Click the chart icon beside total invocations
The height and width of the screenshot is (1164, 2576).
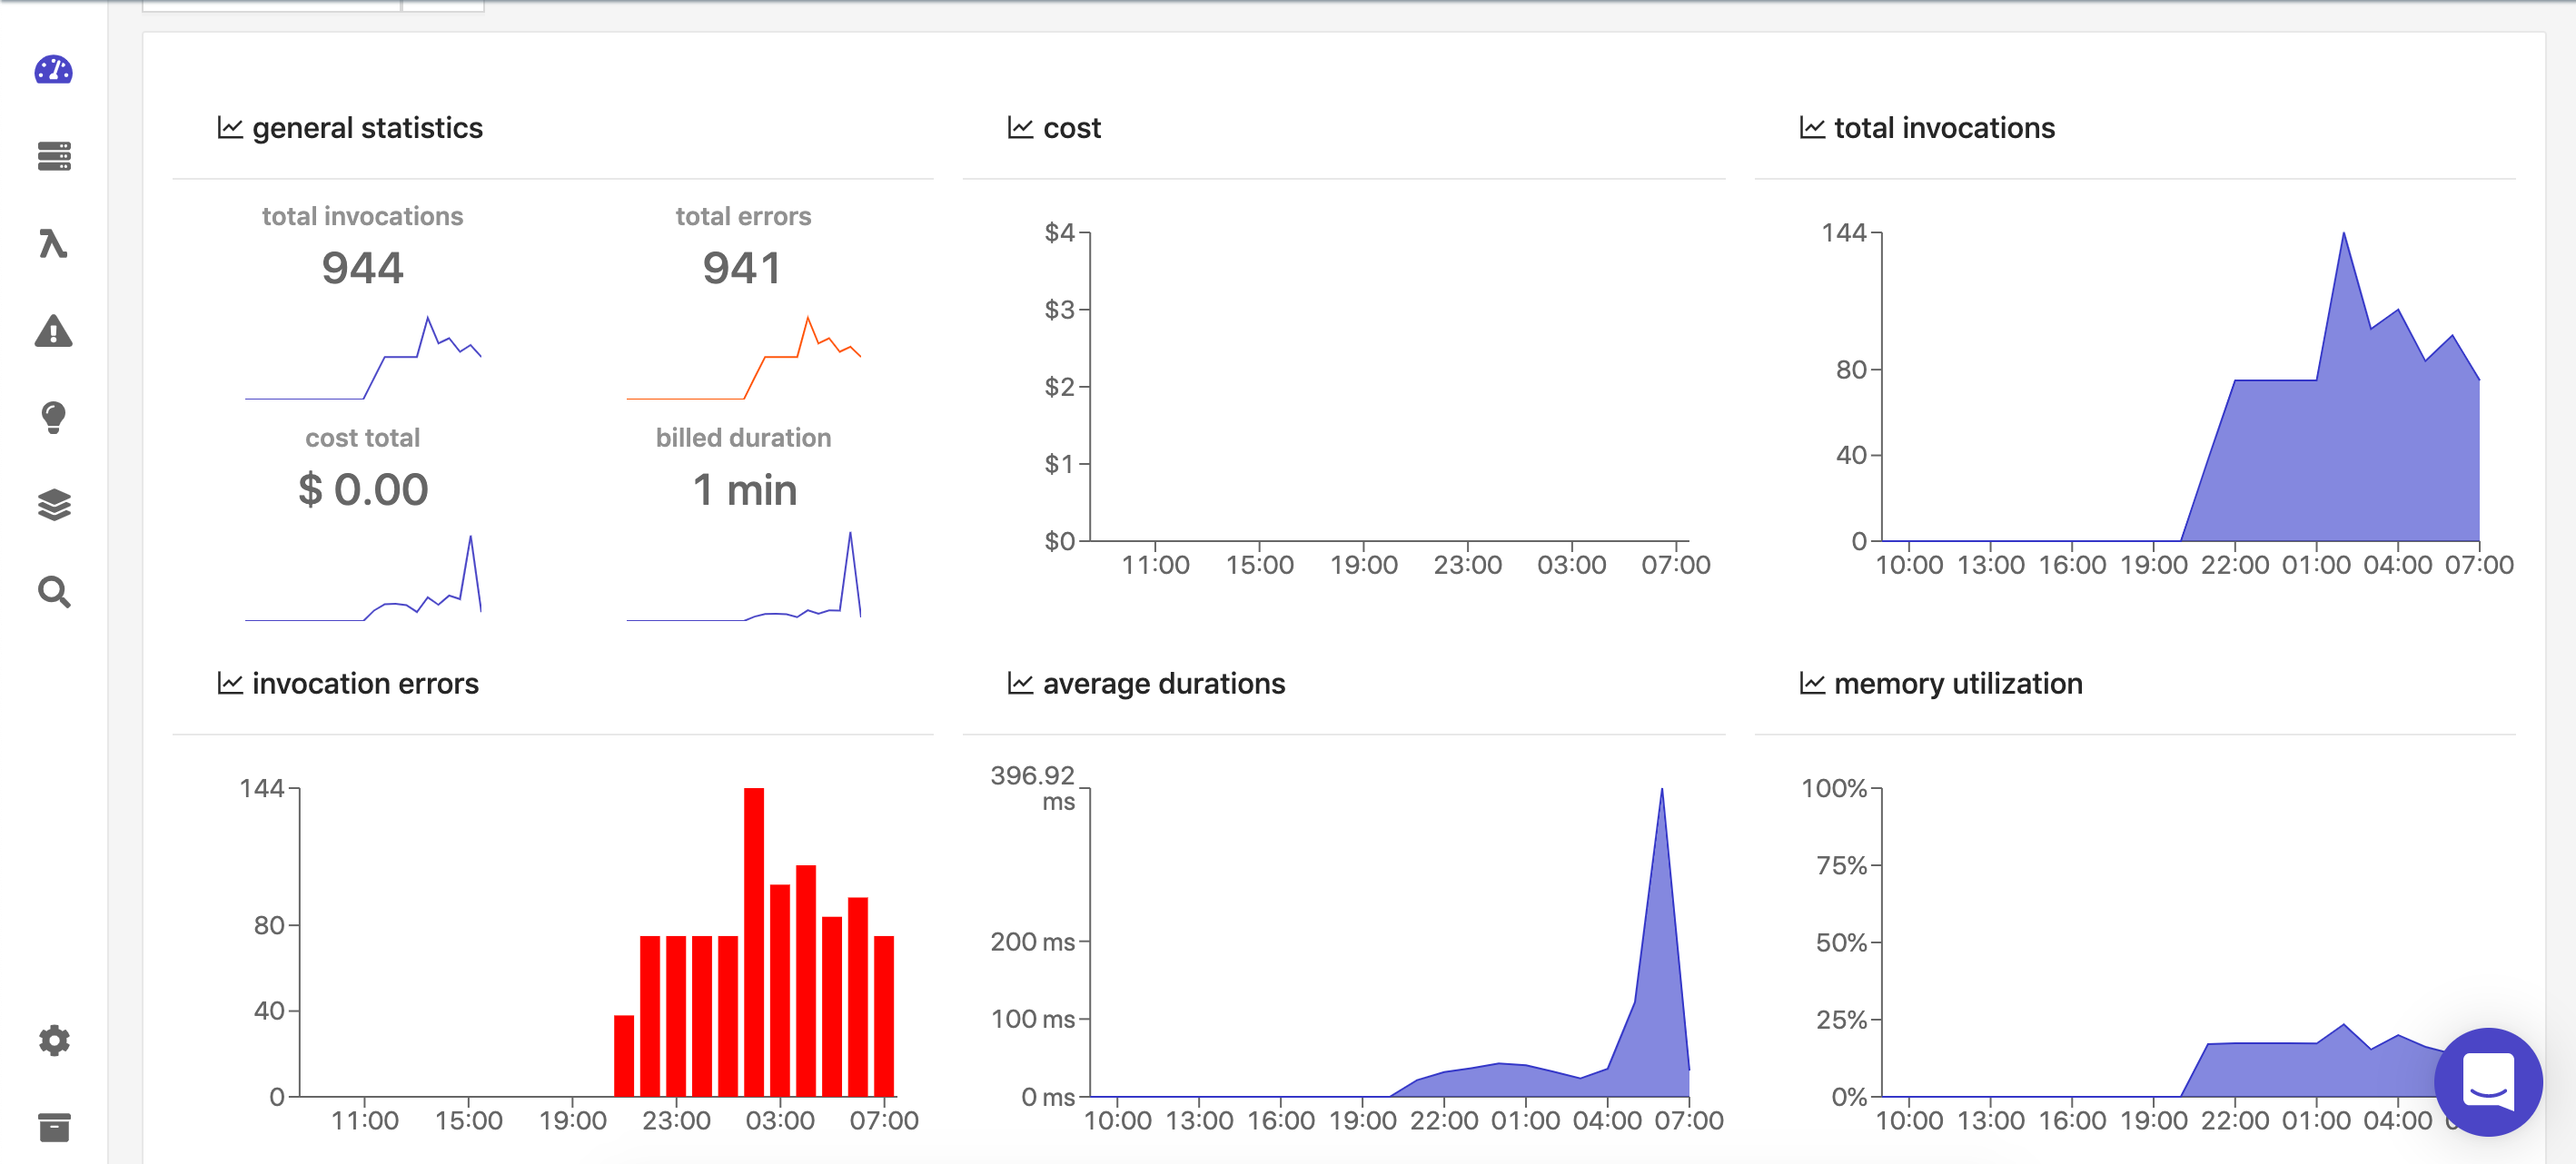(1812, 128)
